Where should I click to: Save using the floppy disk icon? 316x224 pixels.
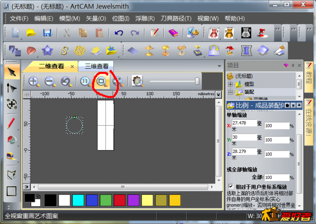tap(47, 33)
